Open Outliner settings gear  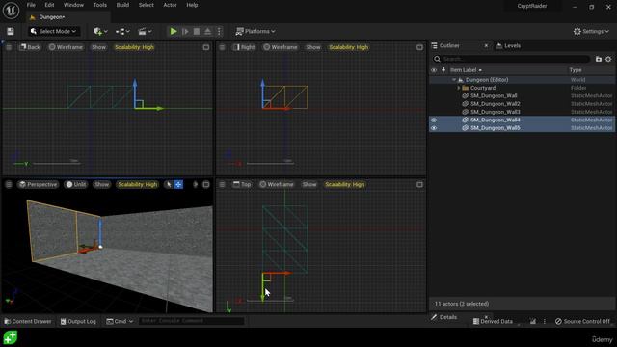(608, 59)
